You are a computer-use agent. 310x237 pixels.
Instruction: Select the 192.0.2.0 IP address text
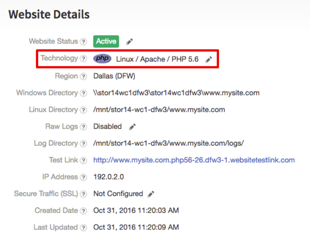pyautogui.click(x=109, y=177)
